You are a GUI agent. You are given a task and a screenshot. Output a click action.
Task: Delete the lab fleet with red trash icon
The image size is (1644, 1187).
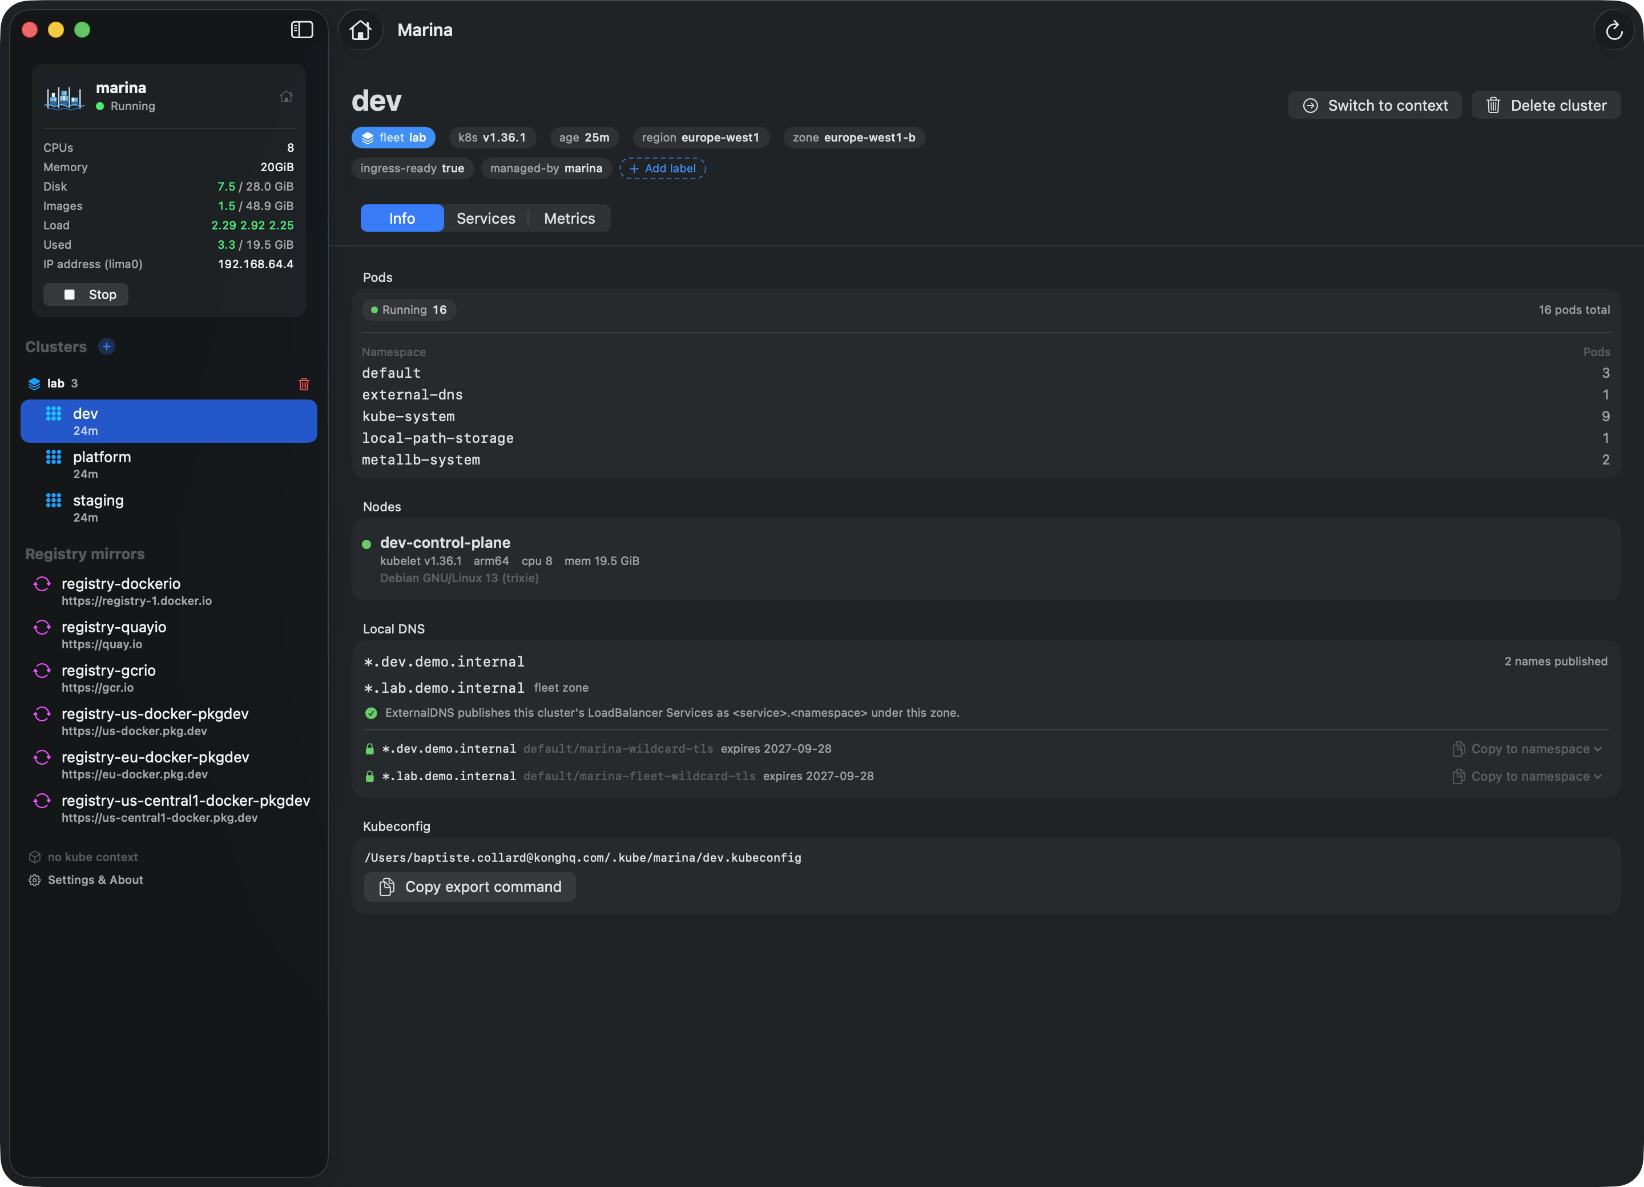tap(304, 383)
